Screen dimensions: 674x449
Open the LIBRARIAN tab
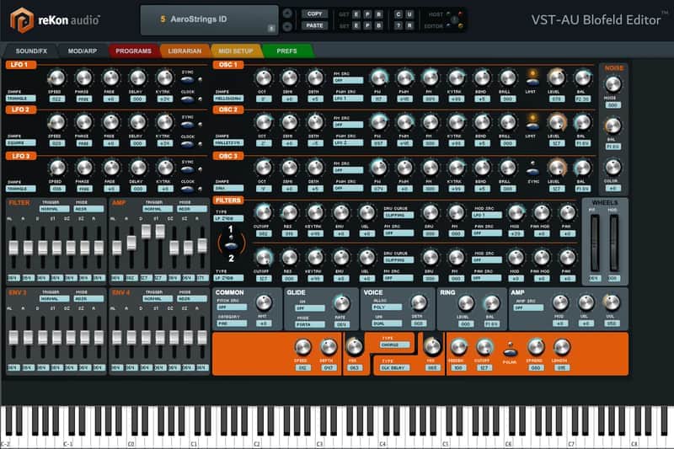185,51
